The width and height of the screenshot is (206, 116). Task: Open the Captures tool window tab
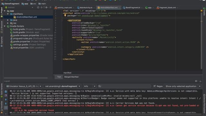2,42
